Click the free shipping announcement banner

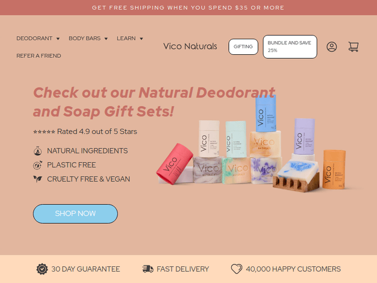[x=189, y=8]
